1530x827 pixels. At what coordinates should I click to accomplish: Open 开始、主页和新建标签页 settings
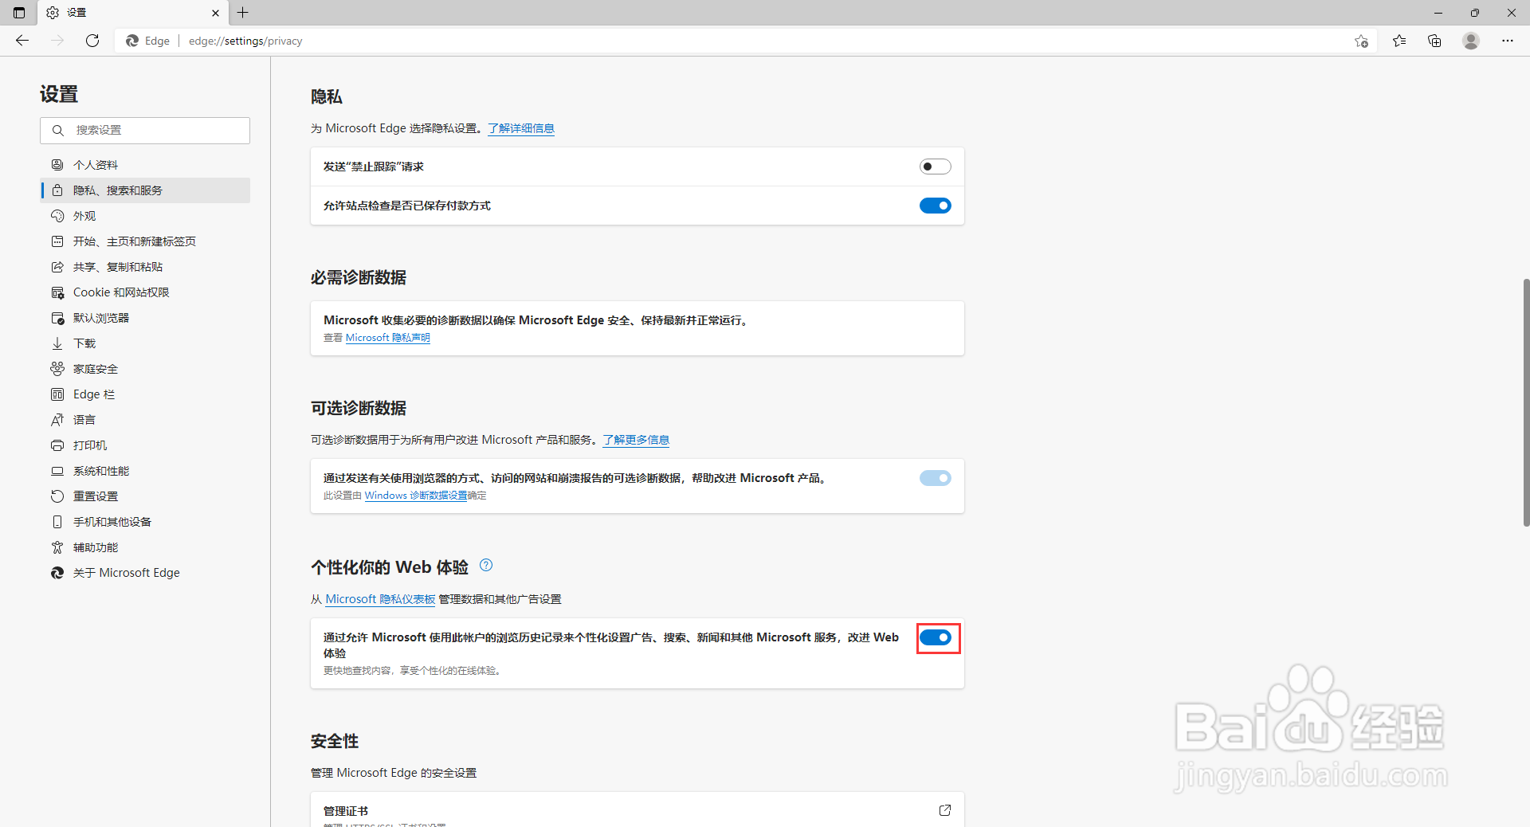[145, 241]
